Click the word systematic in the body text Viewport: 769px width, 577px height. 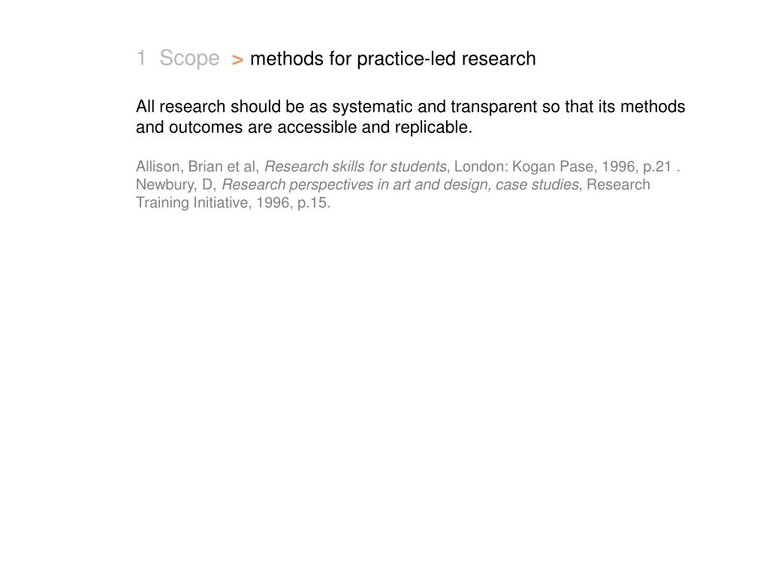(372, 107)
